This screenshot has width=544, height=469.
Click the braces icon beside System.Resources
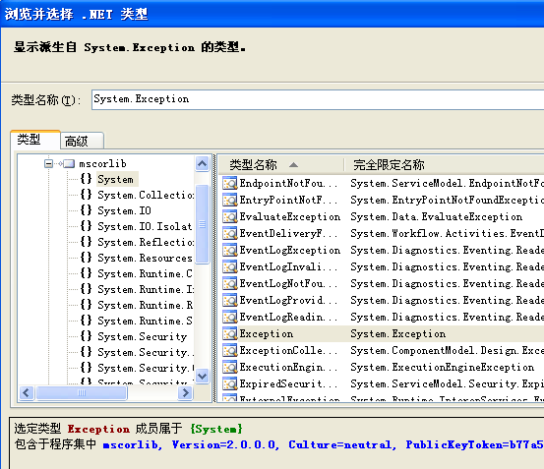[x=86, y=258]
